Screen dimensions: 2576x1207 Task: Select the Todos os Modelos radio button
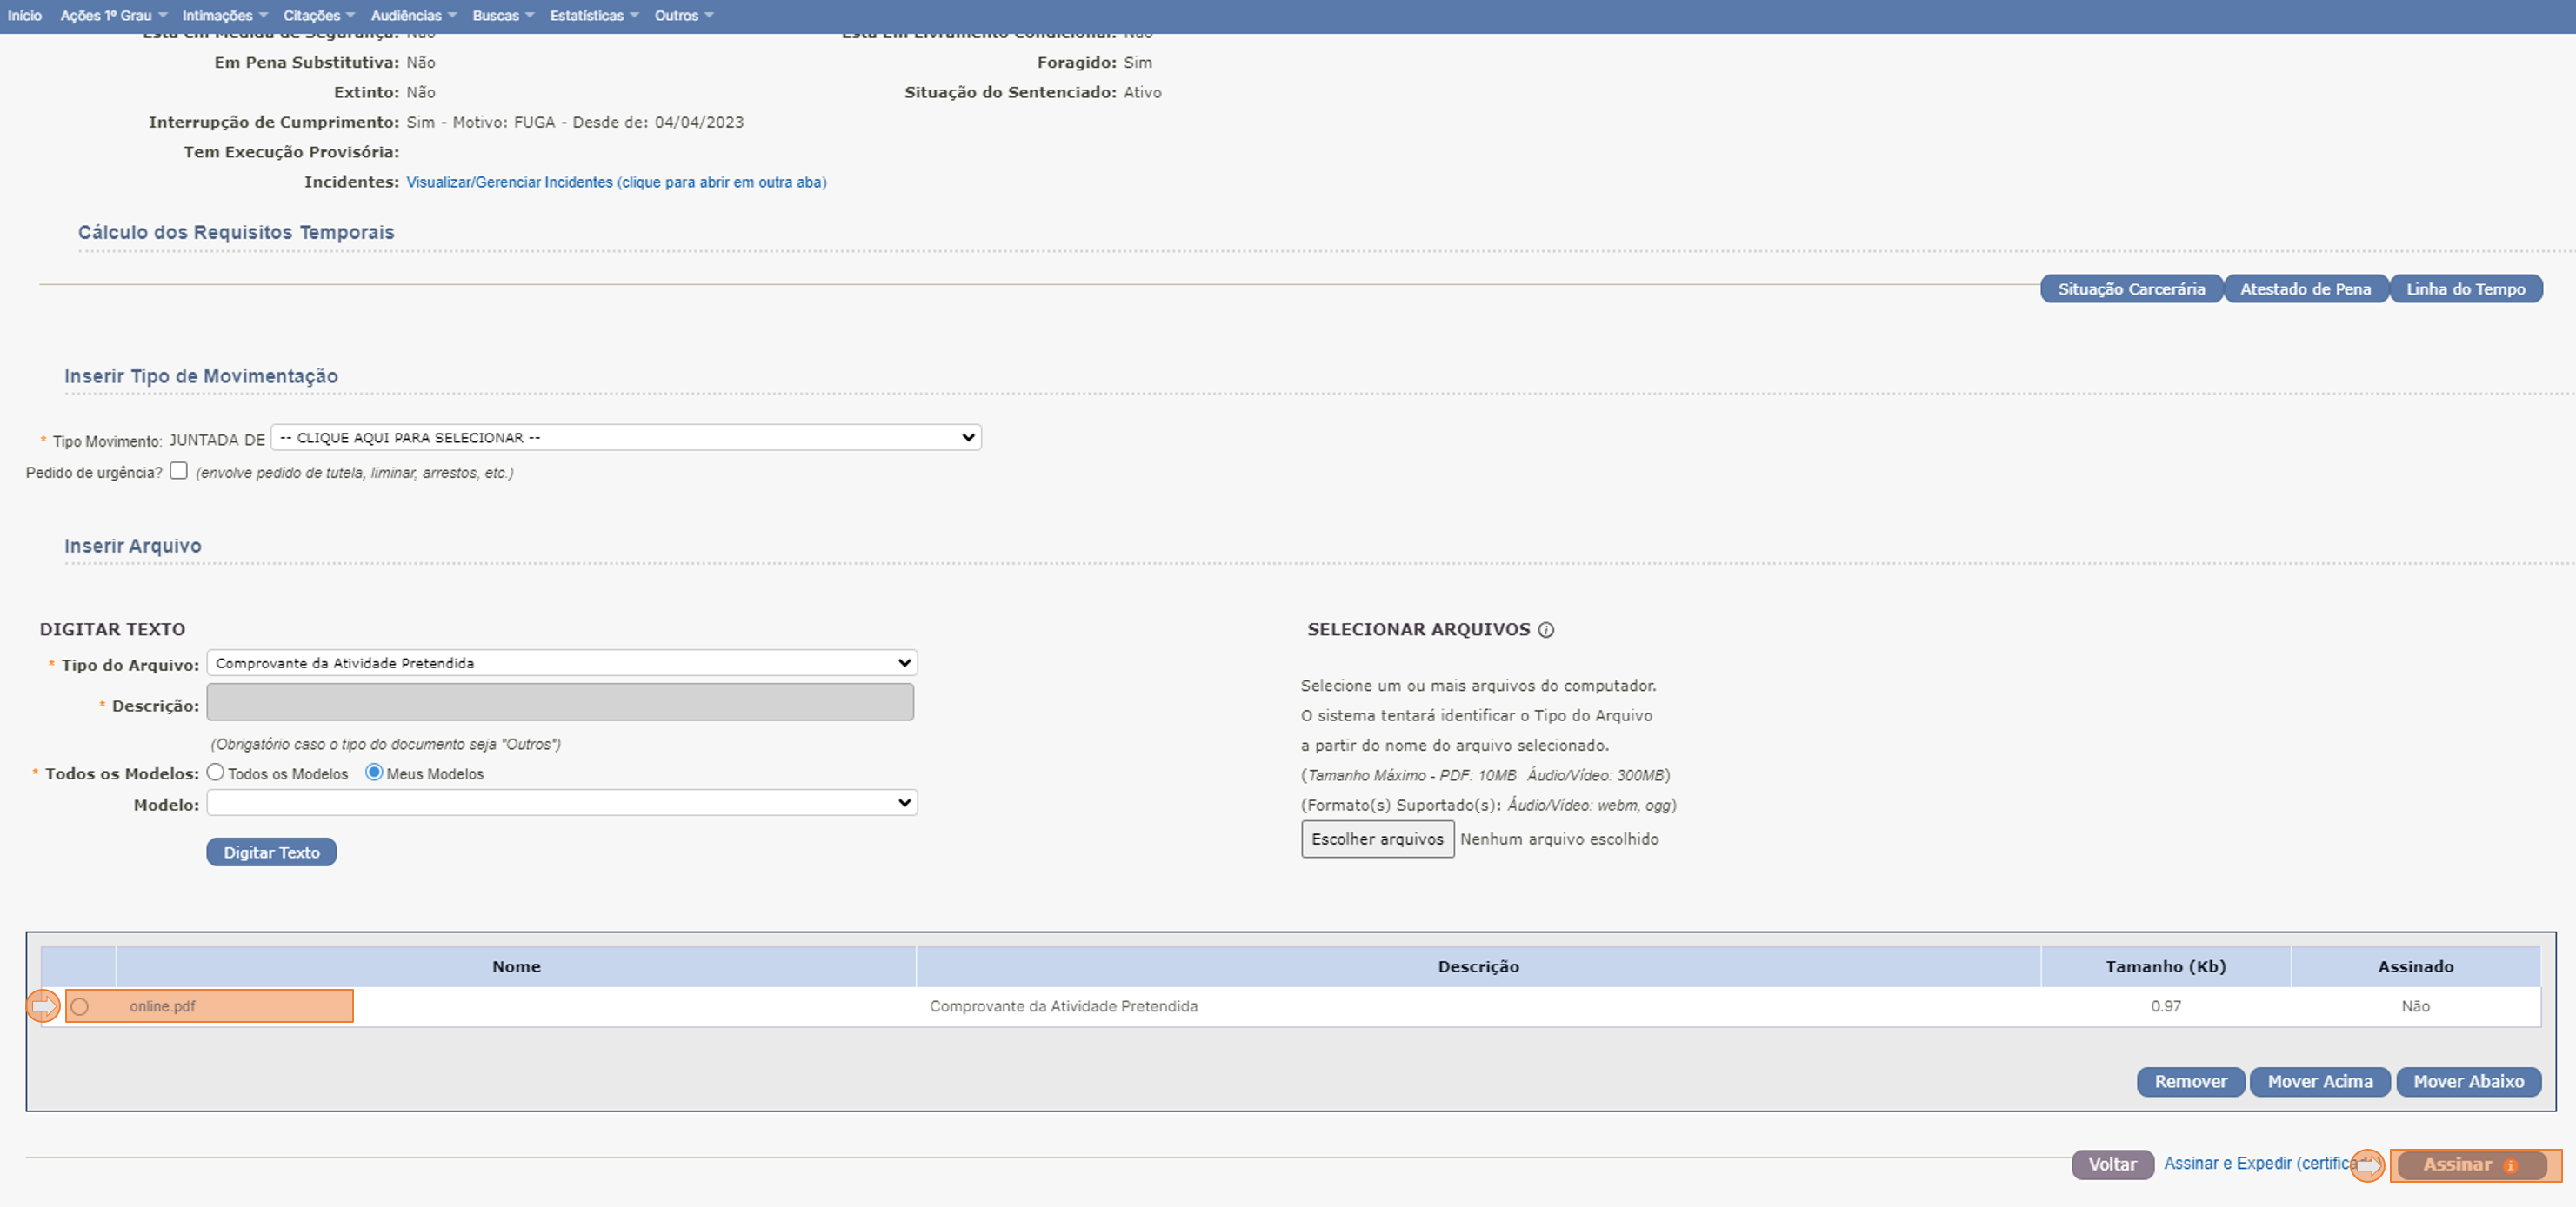(x=215, y=773)
